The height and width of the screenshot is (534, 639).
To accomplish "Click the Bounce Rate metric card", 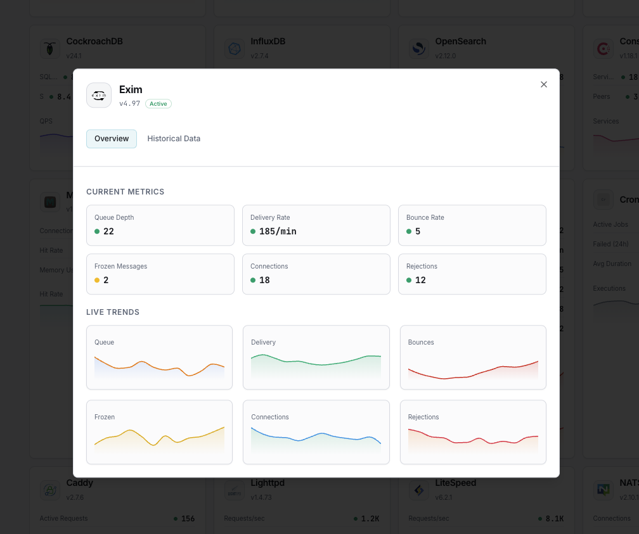I will pos(472,225).
